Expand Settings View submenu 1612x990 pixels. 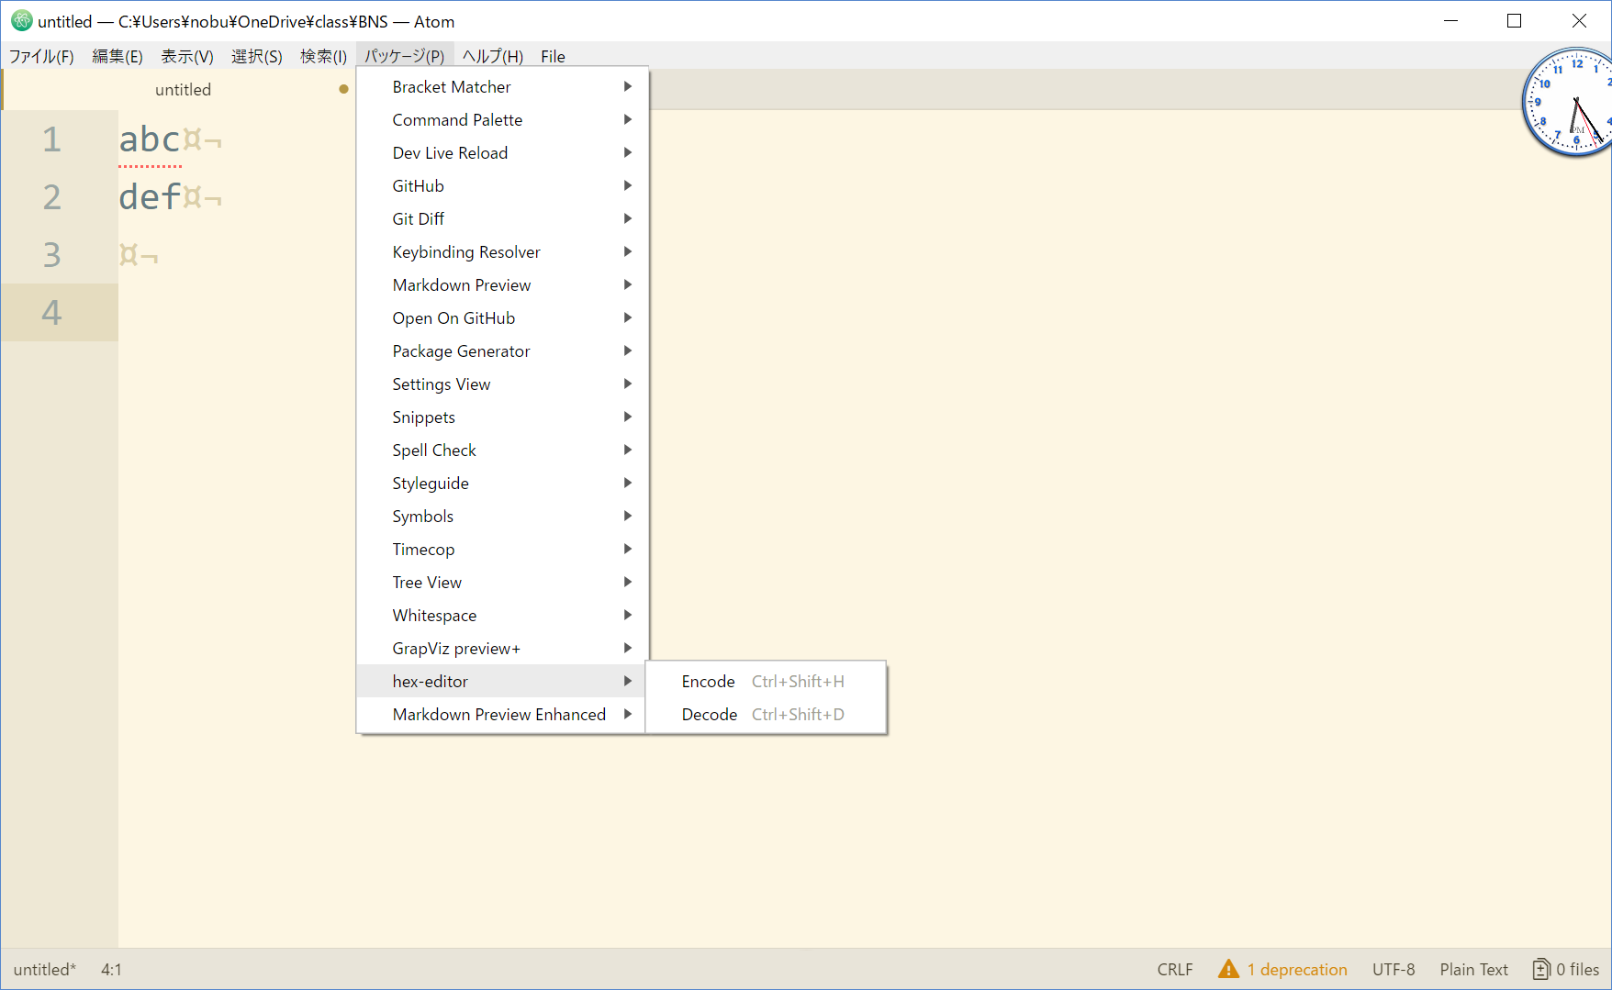pos(502,384)
